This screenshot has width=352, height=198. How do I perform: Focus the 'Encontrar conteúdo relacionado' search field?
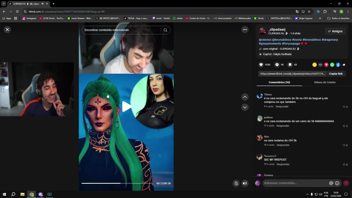pyautogui.click(x=121, y=30)
